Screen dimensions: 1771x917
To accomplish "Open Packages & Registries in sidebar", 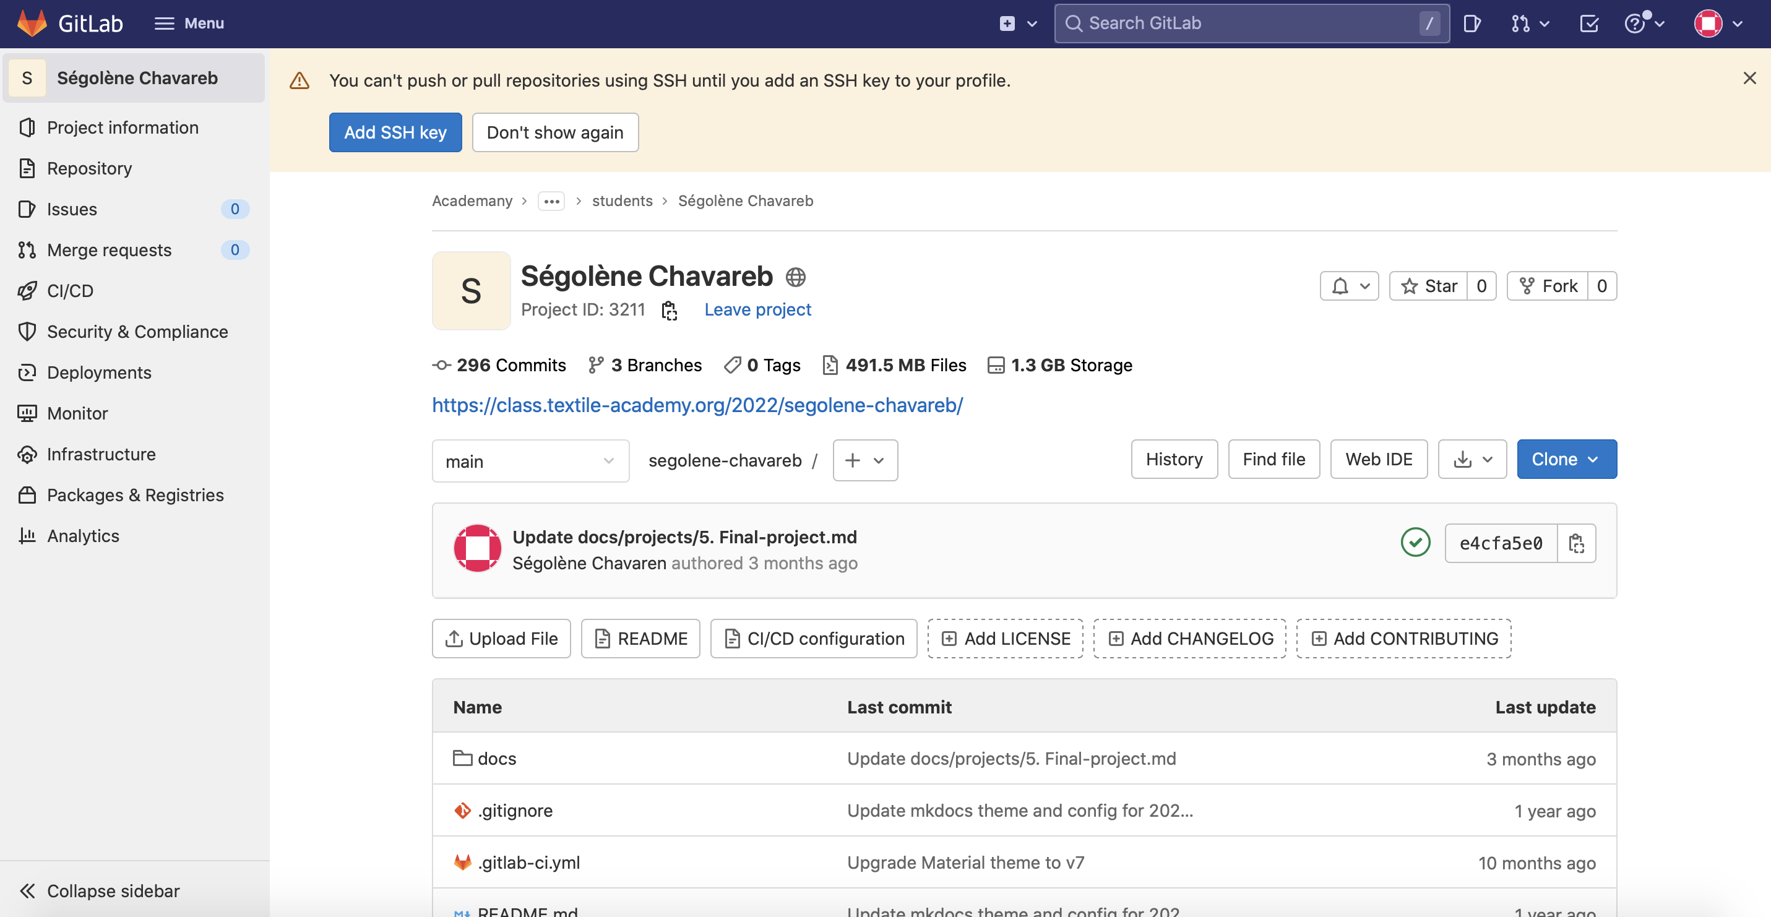I will coord(135,495).
